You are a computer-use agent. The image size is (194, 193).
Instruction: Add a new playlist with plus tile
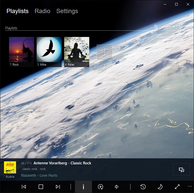tap(105, 52)
